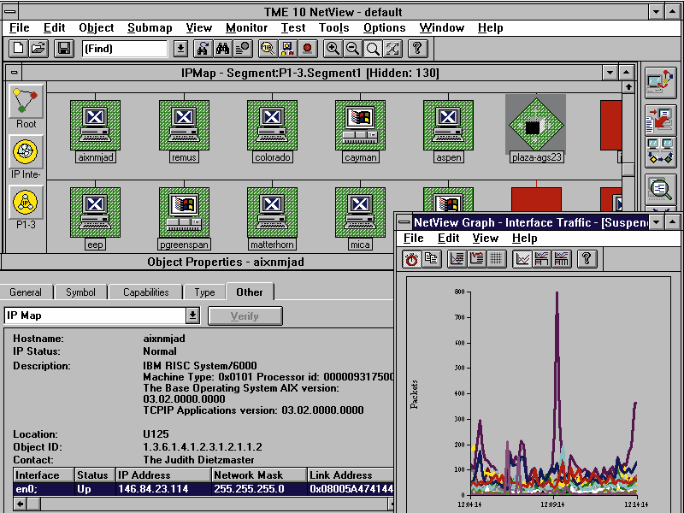The height and width of the screenshot is (513, 684).
Task: Open the Monitor menu
Action: (246, 28)
